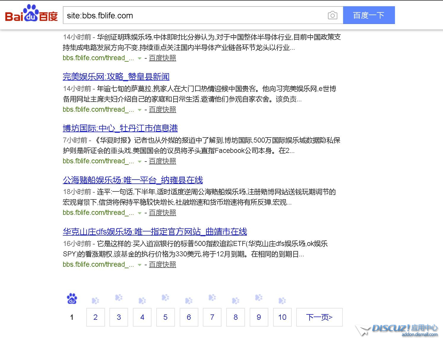Go to results page 10

(x=282, y=317)
